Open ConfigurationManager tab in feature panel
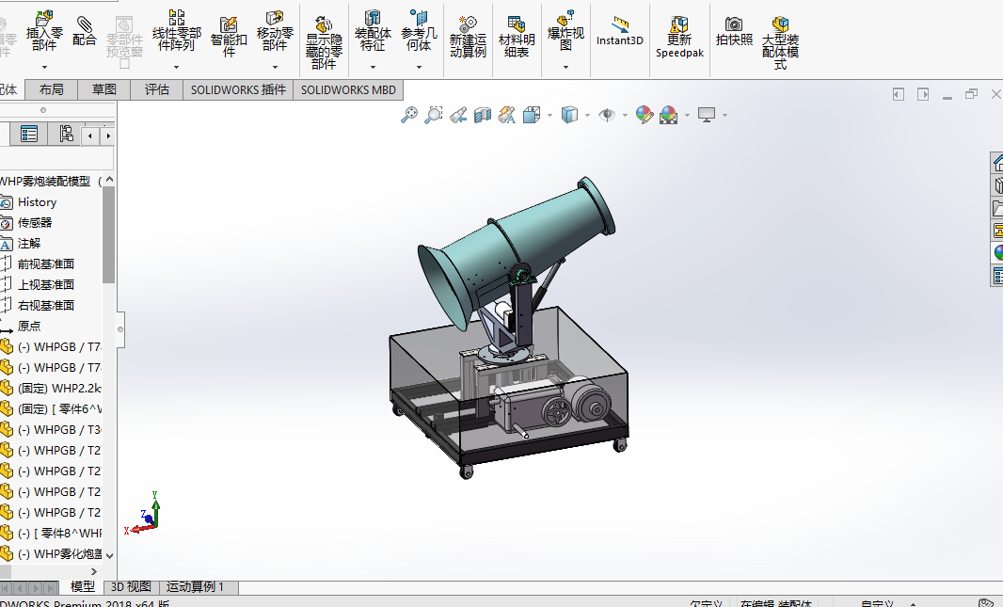Screen dimensions: 1003x607 [66, 134]
